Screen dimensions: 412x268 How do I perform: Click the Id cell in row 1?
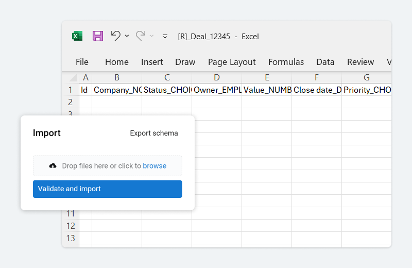pos(85,90)
